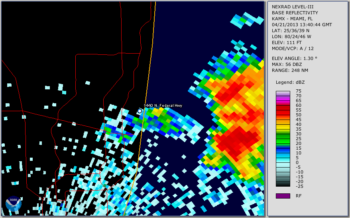Click the 'ELEV ANGLE: 1.30 °' text
Screen dimensions: 350x218
pos(295,58)
